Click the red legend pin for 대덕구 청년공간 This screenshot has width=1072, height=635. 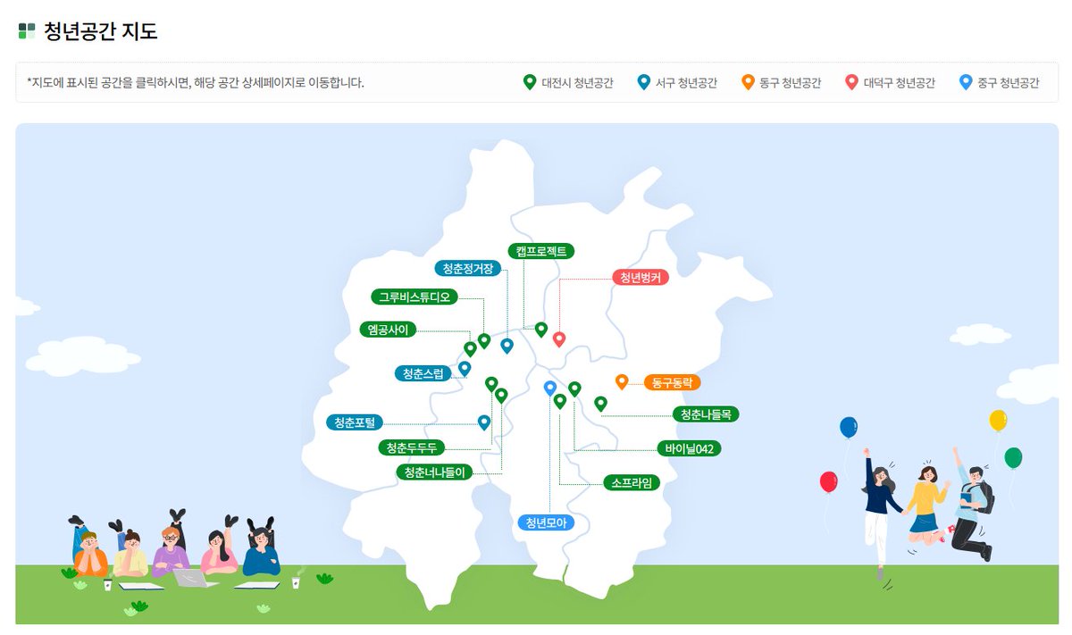click(x=851, y=82)
